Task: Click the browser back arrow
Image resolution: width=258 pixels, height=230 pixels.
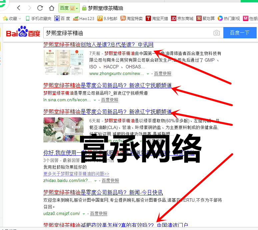Action: 19,8
